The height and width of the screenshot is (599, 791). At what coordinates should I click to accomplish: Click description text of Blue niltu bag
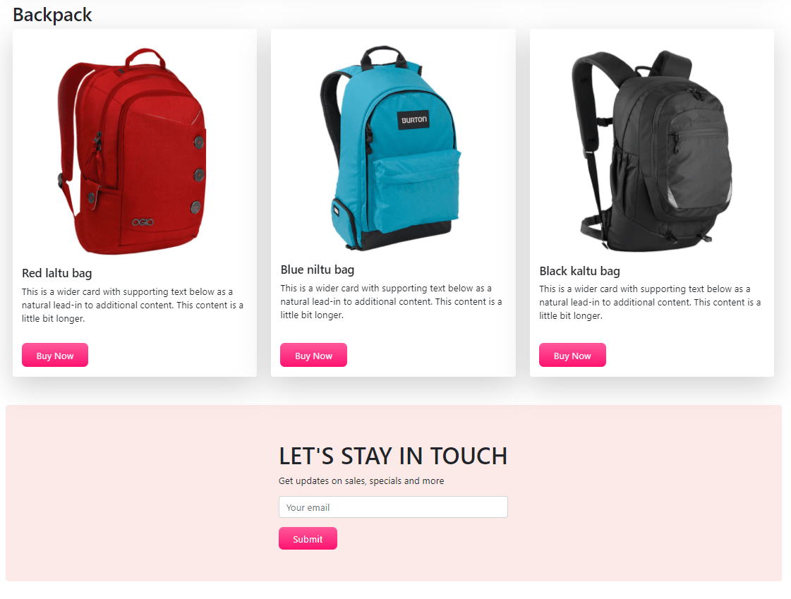pos(392,301)
